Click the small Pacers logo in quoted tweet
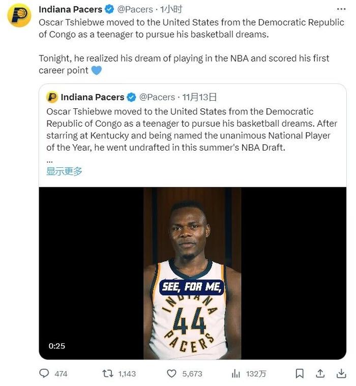The width and height of the screenshot is (356, 386). pyautogui.click(x=52, y=97)
